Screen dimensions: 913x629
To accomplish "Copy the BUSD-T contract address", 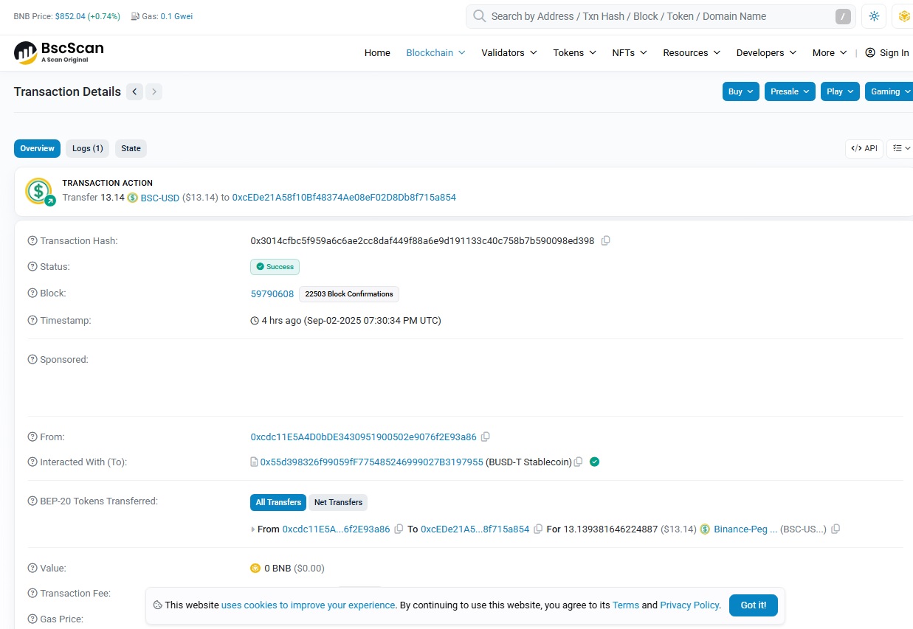I will click(579, 462).
